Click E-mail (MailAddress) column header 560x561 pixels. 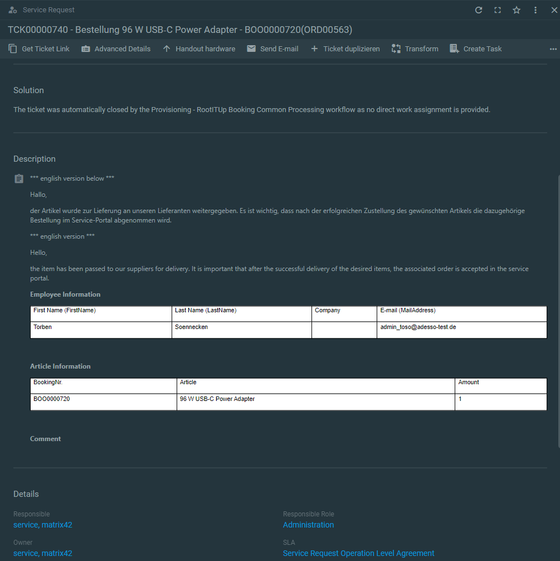pyautogui.click(x=462, y=314)
